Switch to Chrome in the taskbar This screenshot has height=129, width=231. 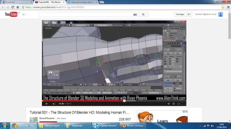coord(24,126)
